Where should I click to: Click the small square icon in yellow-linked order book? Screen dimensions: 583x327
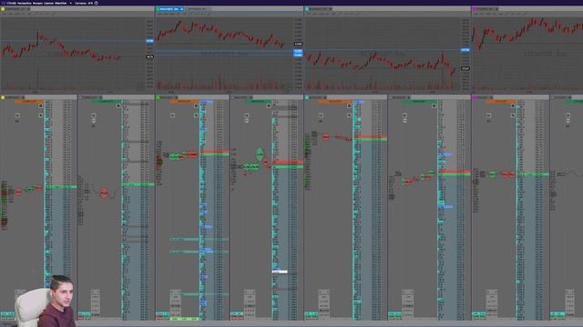[x=17, y=115]
